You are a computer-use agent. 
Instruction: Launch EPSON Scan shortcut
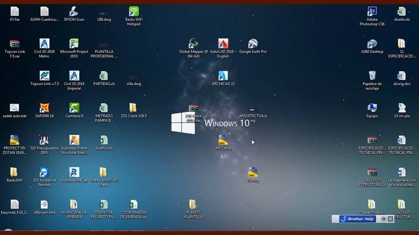coord(74,12)
